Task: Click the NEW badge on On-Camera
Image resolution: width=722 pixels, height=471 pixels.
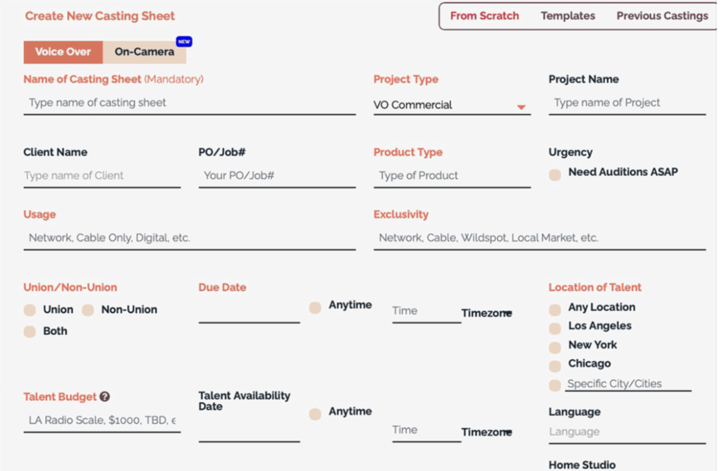Action: coord(183,42)
